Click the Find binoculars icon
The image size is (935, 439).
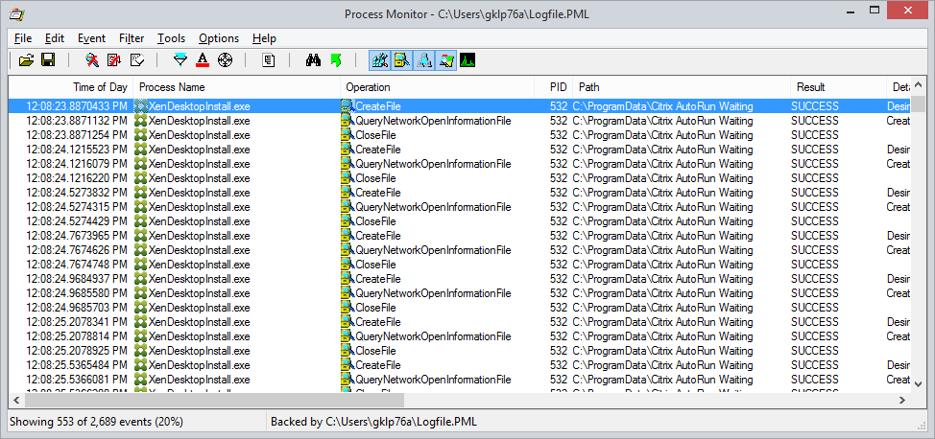tap(313, 60)
